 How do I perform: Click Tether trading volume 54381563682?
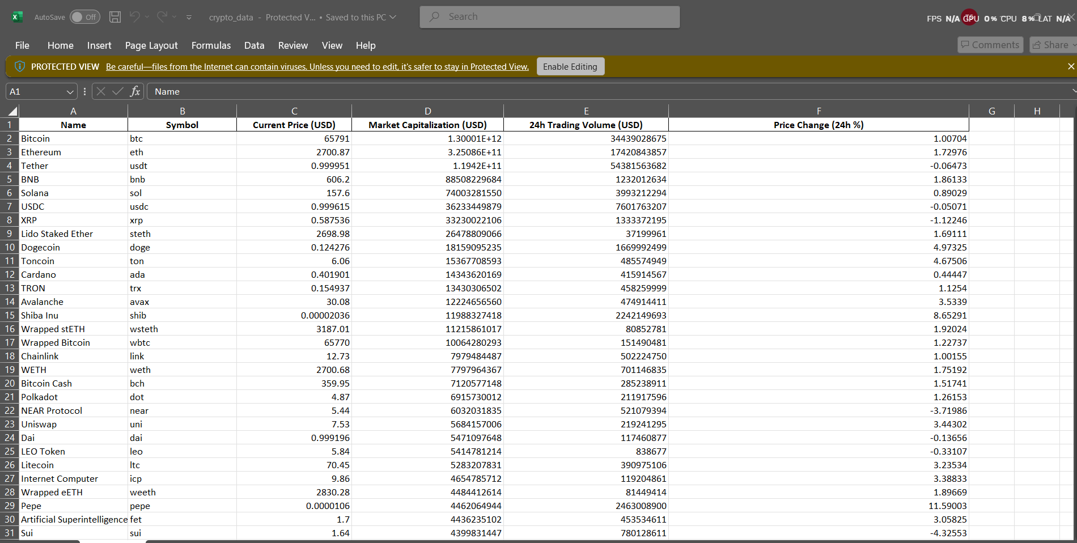point(586,166)
